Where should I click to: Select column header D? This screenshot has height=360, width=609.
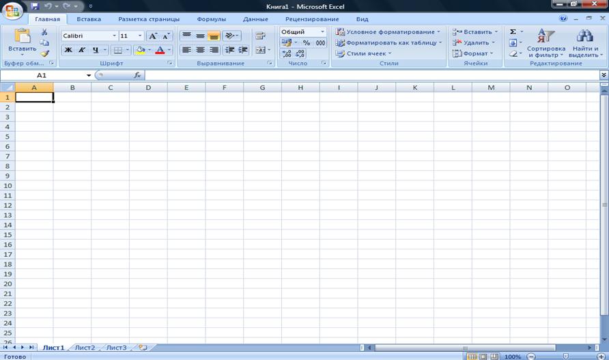[148, 87]
